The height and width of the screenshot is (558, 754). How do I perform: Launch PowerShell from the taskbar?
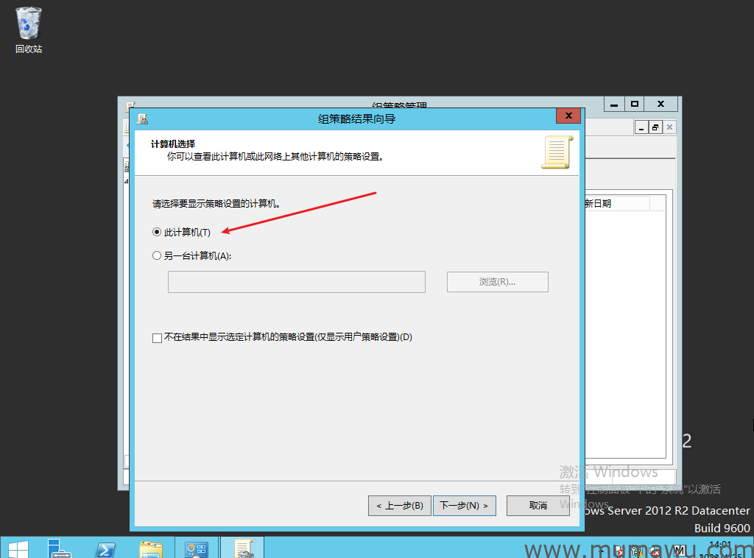pyautogui.click(x=105, y=548)
